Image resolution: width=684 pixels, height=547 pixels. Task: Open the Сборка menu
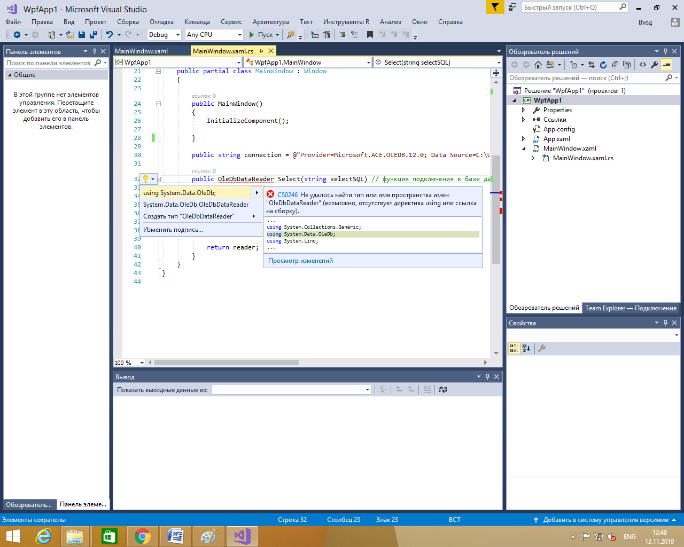[x=128, y=22]
